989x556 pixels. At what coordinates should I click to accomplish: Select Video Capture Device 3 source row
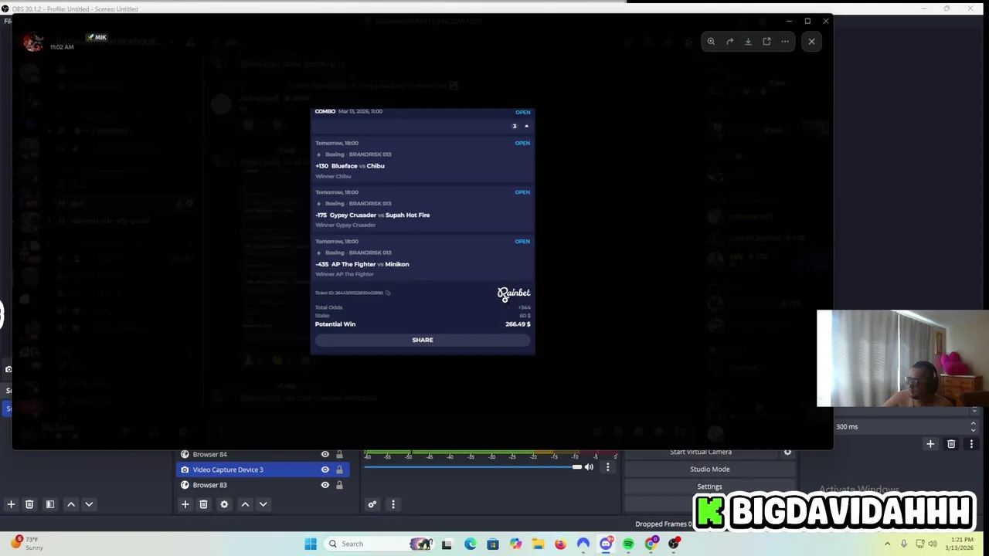point(263,470)
